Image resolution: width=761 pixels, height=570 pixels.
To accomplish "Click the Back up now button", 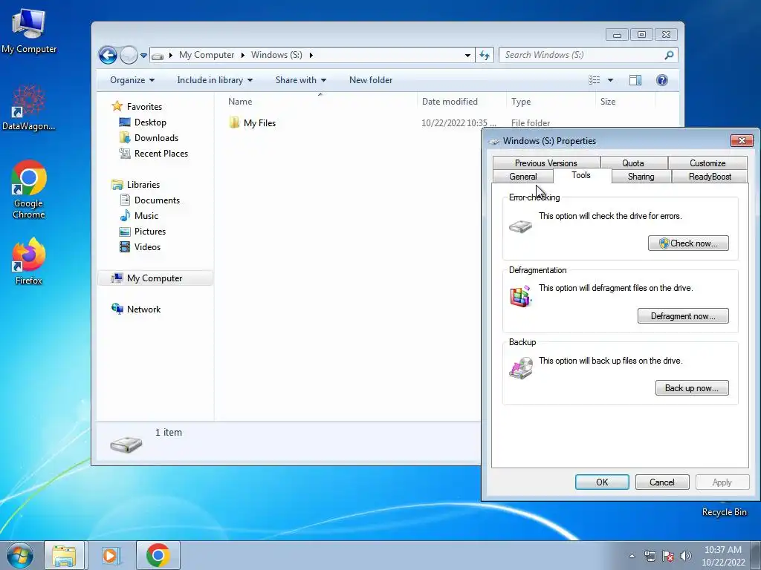I will [x=692, y=387].
